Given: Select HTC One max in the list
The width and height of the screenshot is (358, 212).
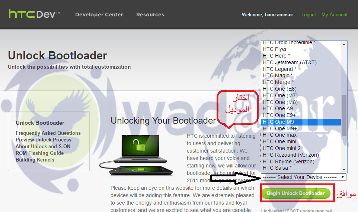Looking at the screenshot, I should point(301,135).
